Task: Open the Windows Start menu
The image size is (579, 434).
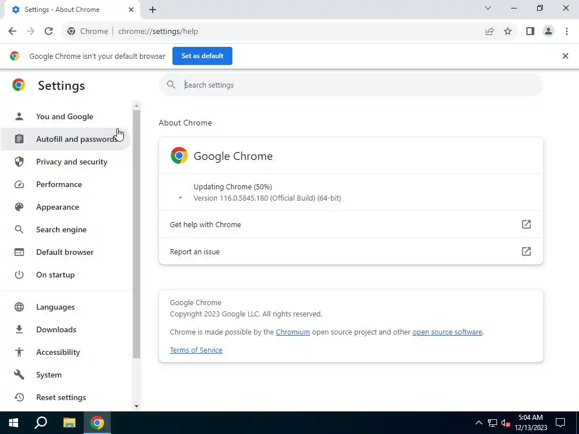Action: (x=14, y=423)
